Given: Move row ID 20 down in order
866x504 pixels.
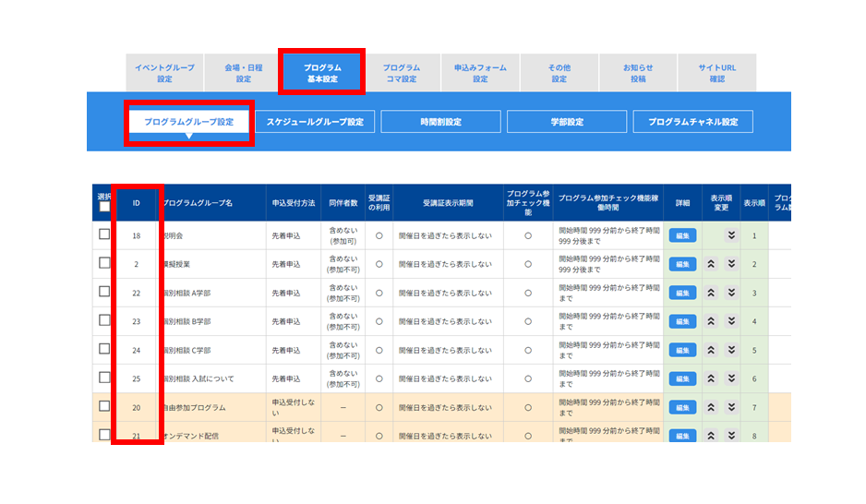Looking at the screenshot, I should coord(731,407).
